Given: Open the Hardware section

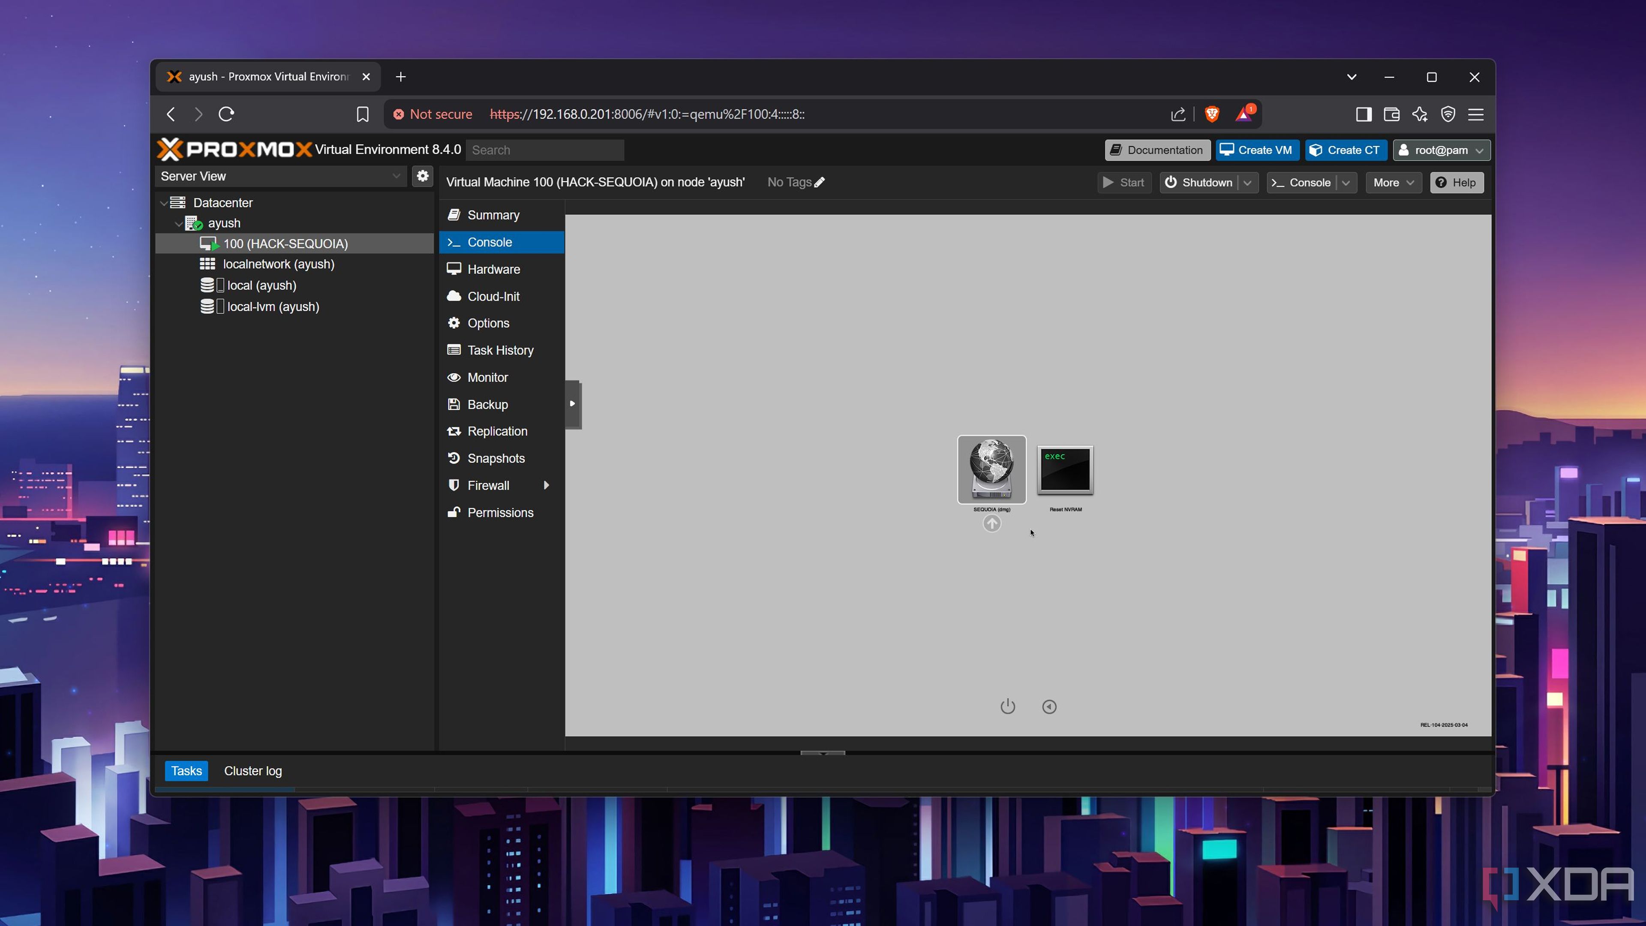Looking at the screenshot, I should click(502, 269).
